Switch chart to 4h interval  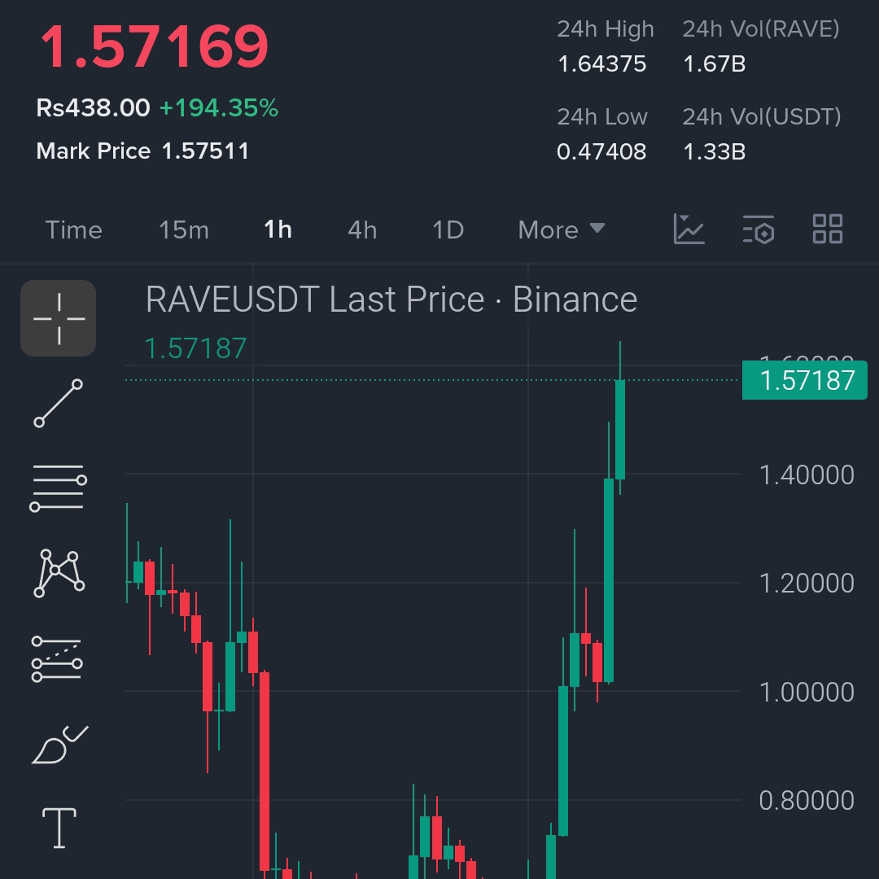[x=362, y=230]
